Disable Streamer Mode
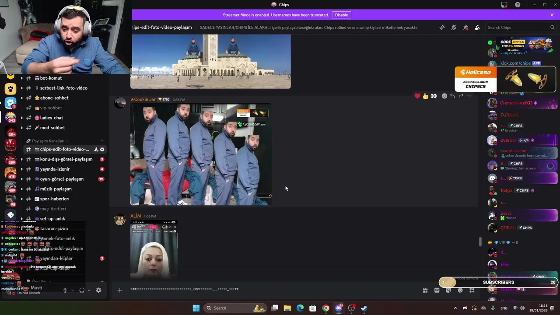This screenshot has height=315, width=560. tap(341, 15)
